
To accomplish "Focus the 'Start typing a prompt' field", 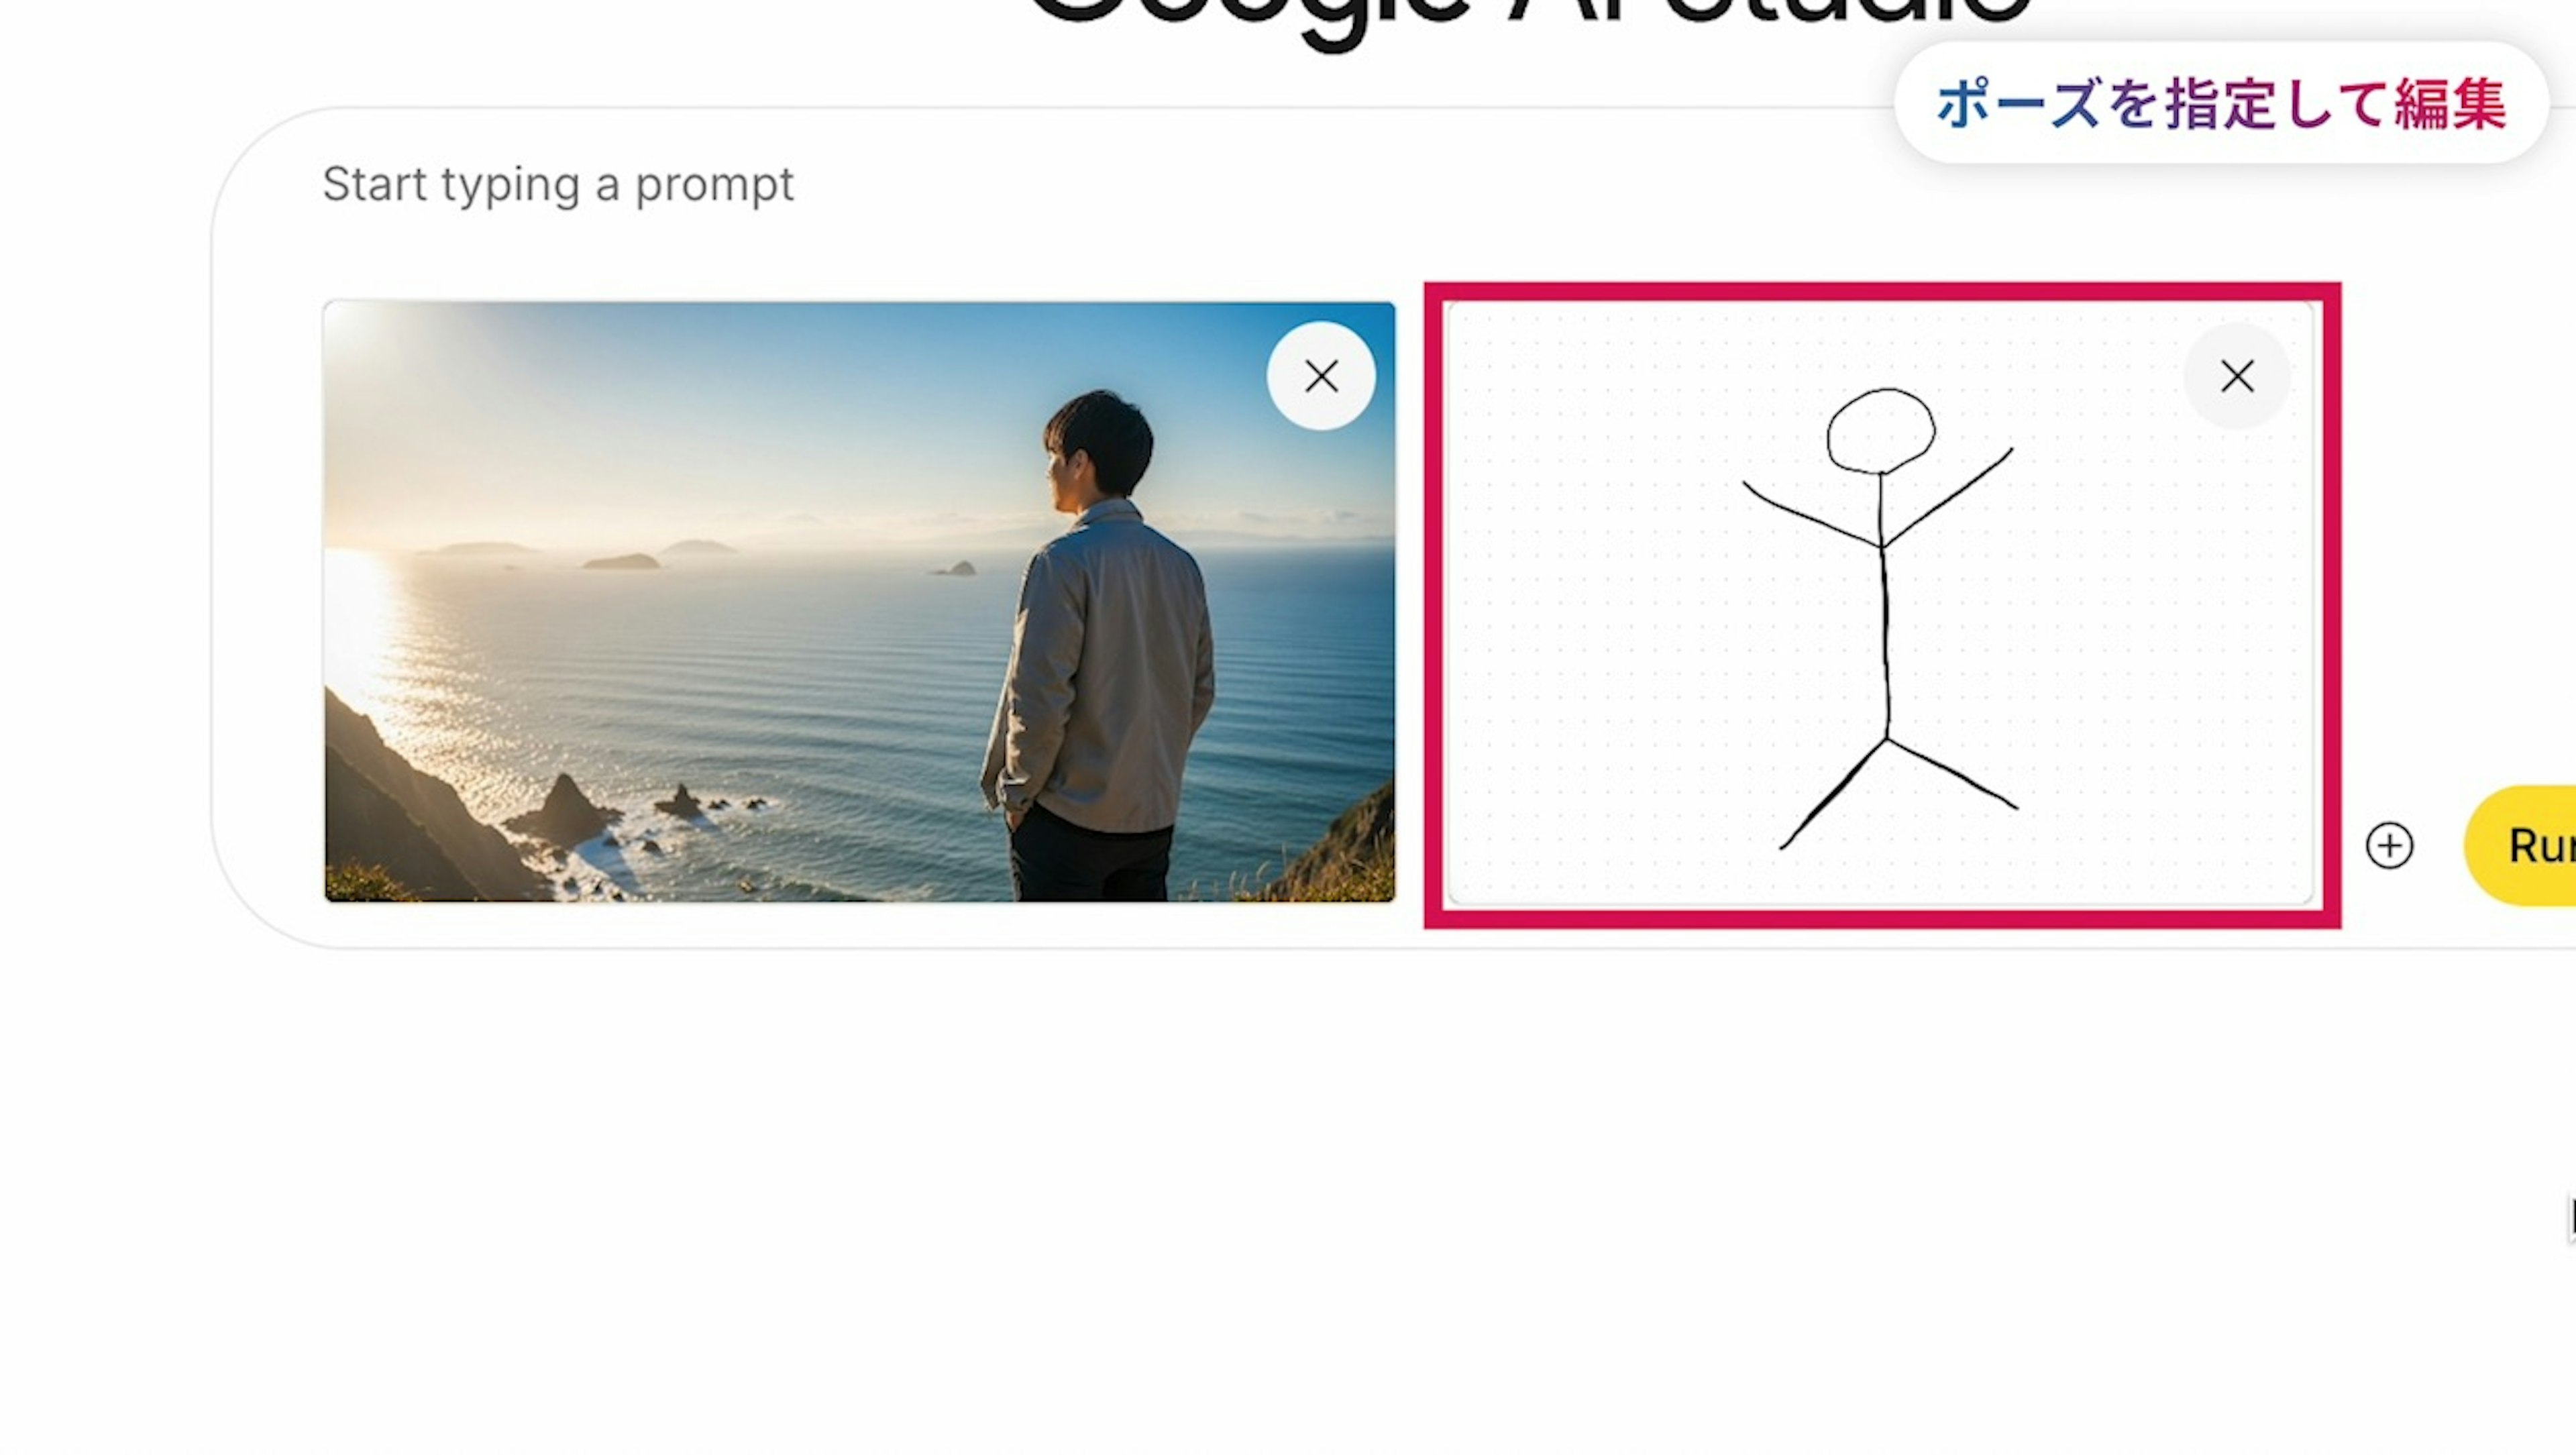I will pos(558,184).
